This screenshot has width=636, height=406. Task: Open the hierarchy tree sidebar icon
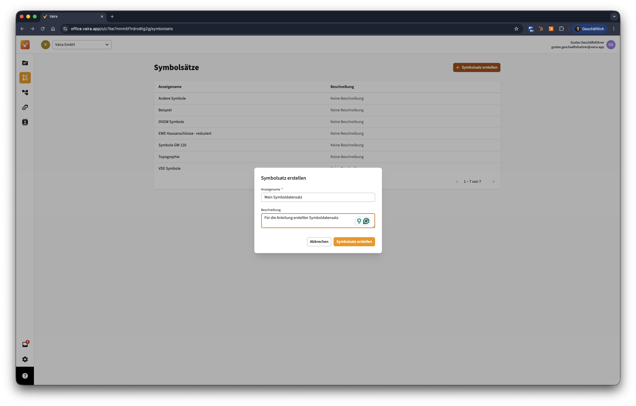coord(25,93)
